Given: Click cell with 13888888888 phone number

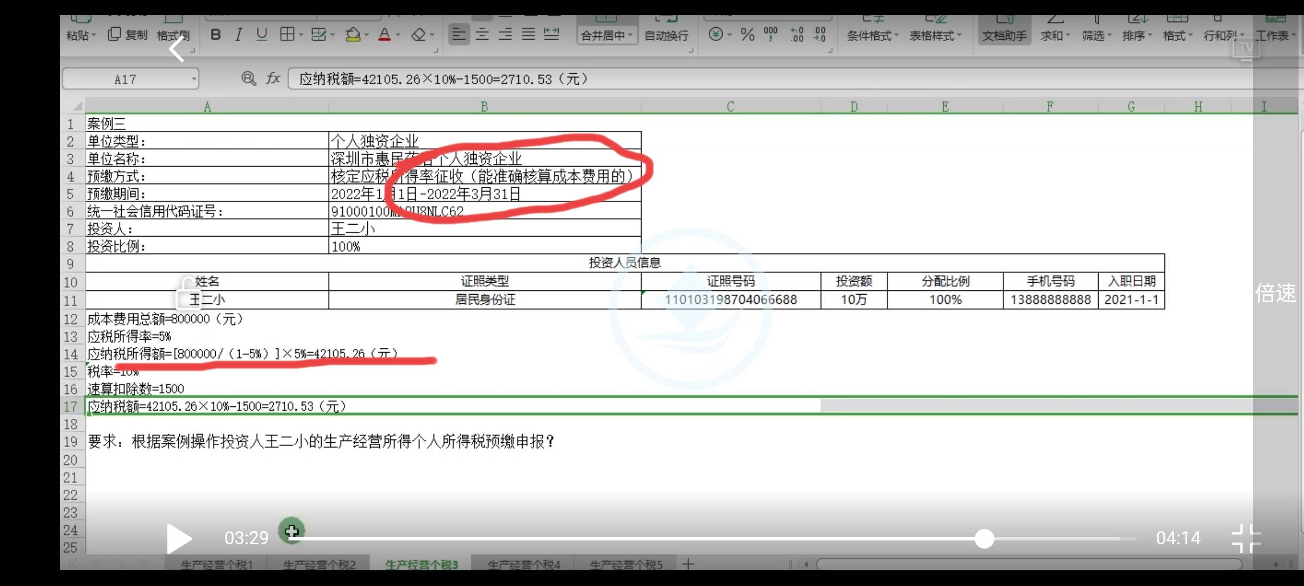Looking at the screenshot, I should 1050,300.
